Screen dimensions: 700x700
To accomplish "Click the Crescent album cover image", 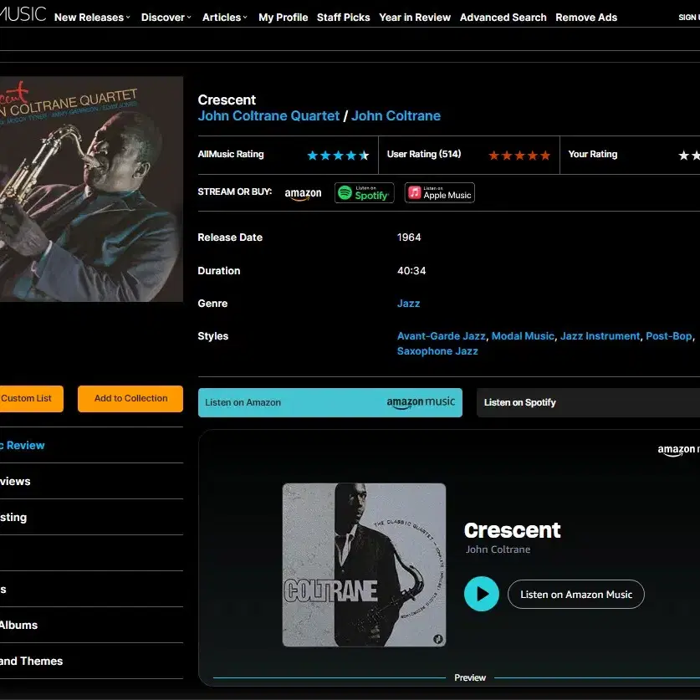I will [91, 189].
